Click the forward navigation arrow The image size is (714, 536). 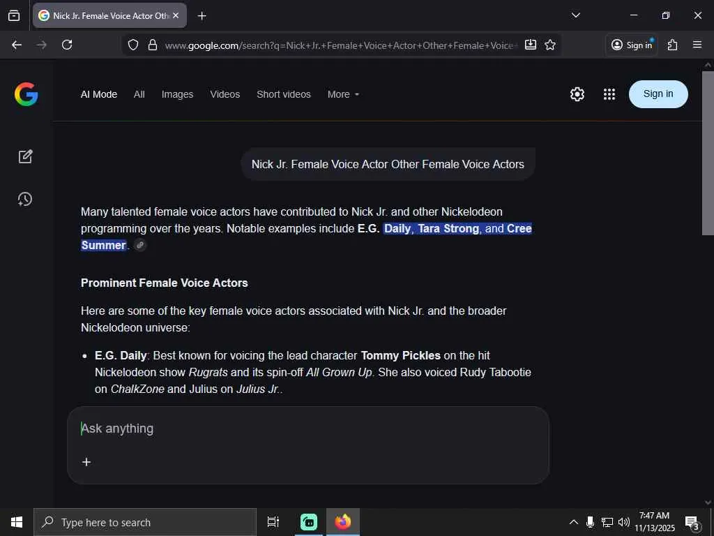pos(41,45)
